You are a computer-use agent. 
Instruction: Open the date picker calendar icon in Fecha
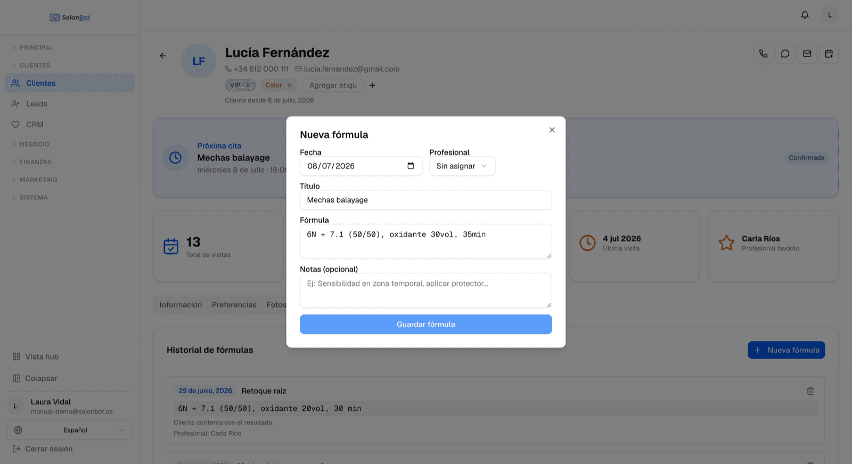[x=411, y=166]
